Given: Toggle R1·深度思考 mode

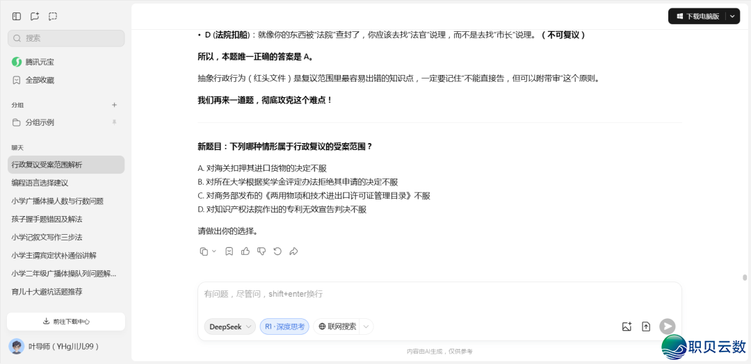Looking at the screenshot, I should [284, 326].
